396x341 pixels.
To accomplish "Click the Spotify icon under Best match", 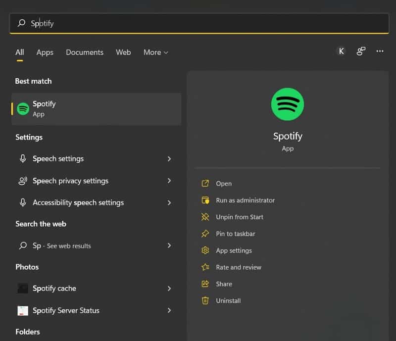I will (x=22, y=108).
